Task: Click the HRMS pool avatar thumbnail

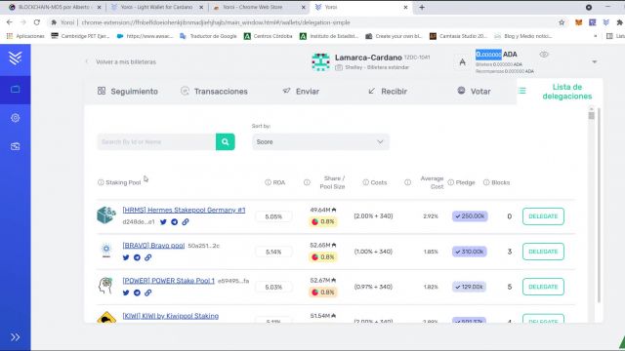Action: tap(106, 214)
